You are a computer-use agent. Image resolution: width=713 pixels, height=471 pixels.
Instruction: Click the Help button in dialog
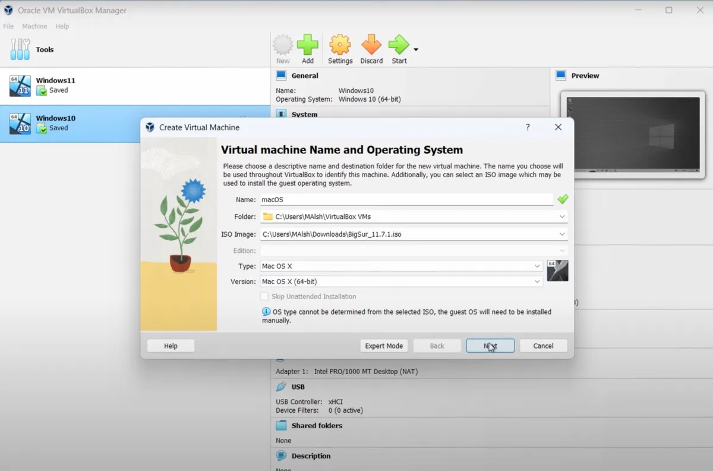(x=171, y=346)
